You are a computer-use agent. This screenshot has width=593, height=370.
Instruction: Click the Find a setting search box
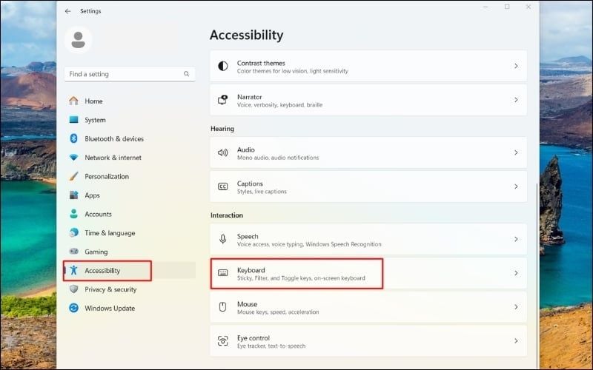point(130,74)
